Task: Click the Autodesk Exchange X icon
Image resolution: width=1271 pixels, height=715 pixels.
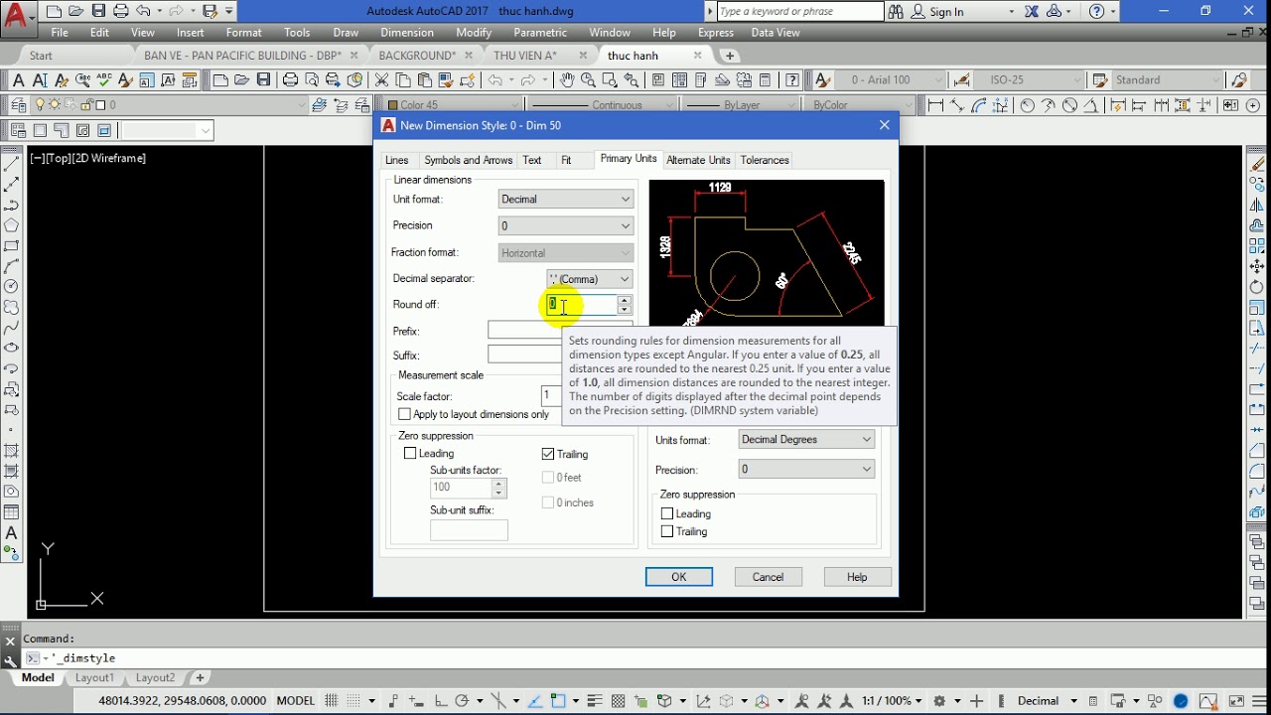Action: (x=1031, y=12)
